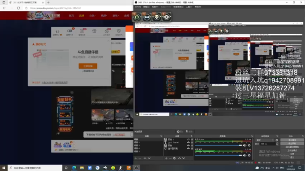Open OBS 场景集合(S) menu
305x171 pixels.
pos(178,7)
